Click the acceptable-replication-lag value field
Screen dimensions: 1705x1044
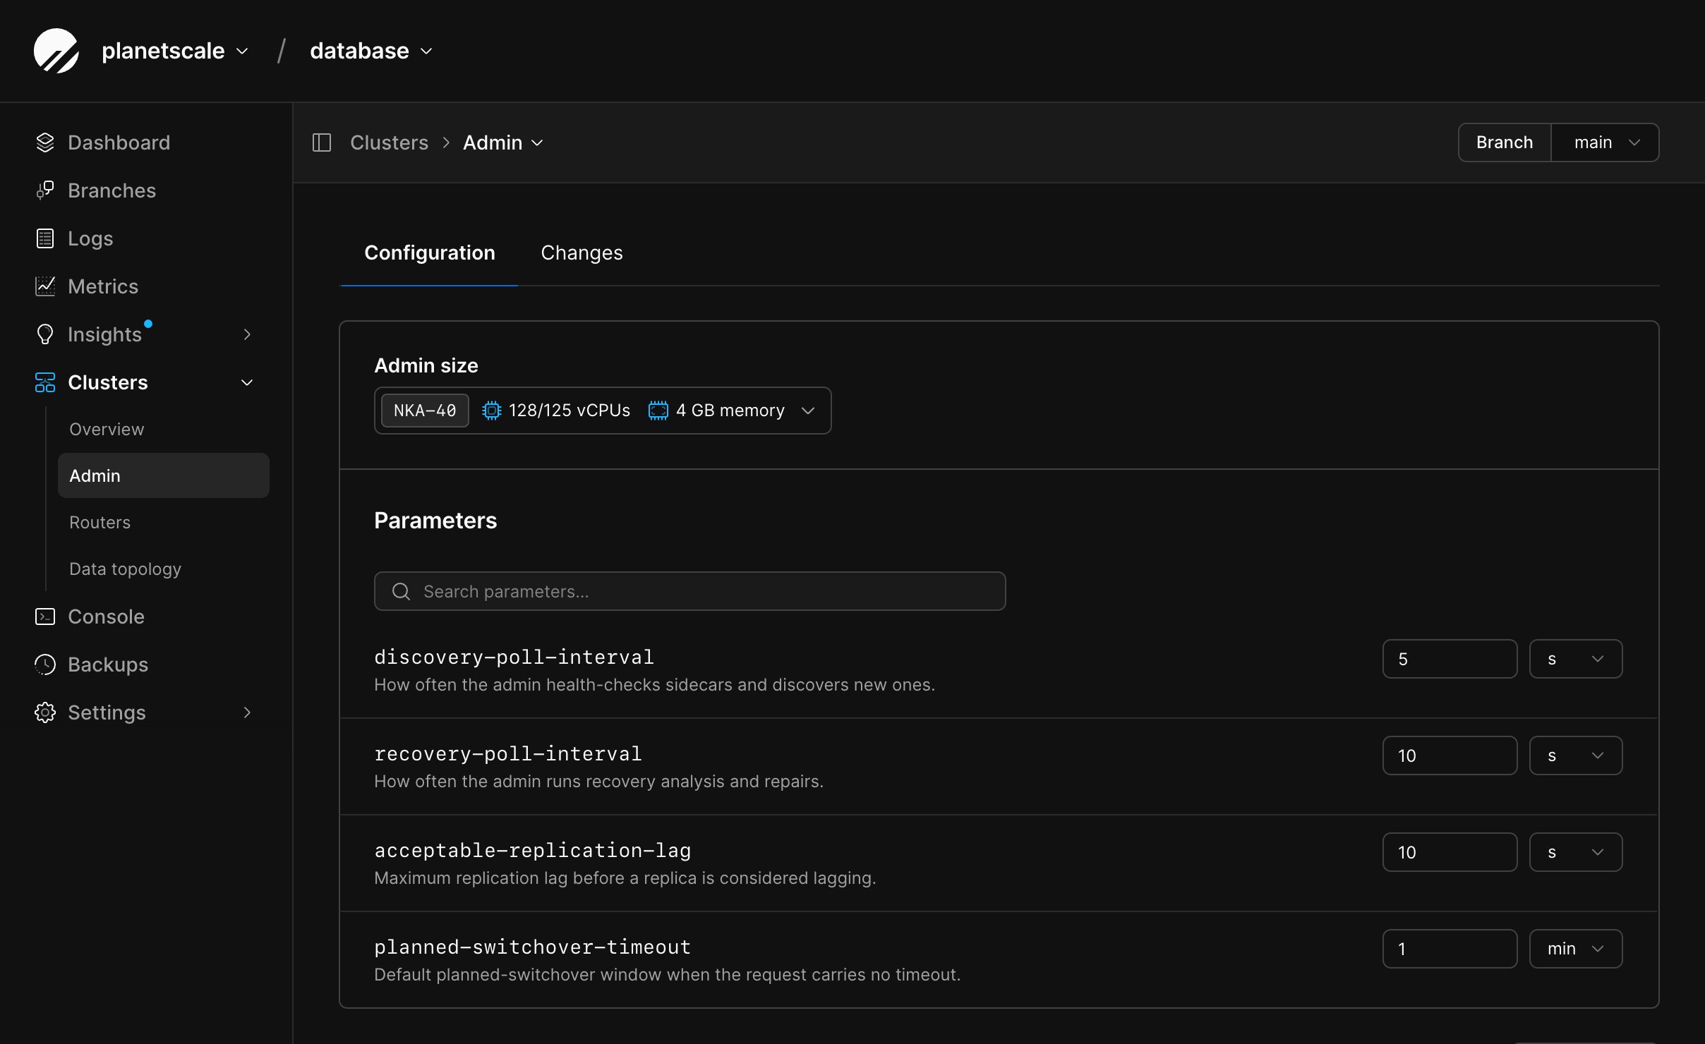tap(1450, 852)
